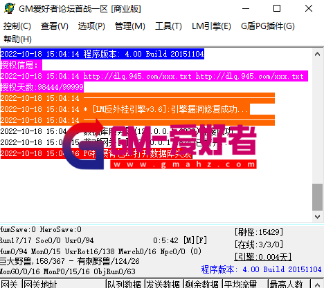Select the 程序版本 4.00 Build log line
This screenshot has width=324, height=288.
pyautogui.click(x=102, y=54)
